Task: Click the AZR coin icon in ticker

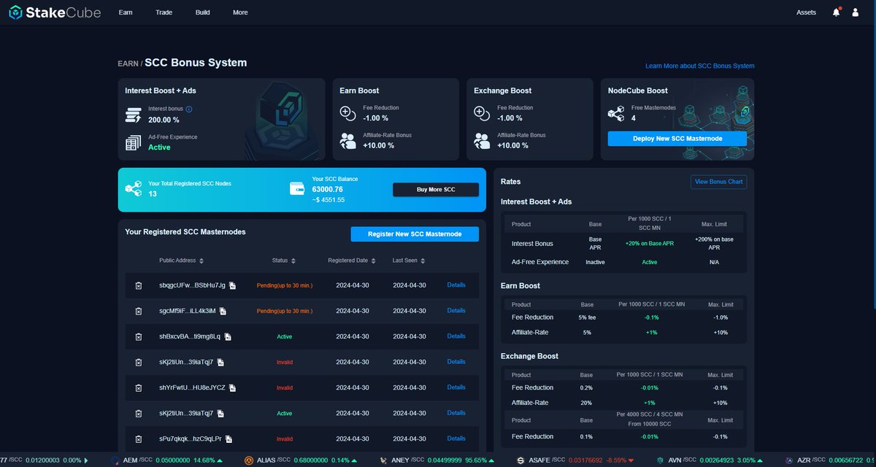Action: [x=789, y=460]
